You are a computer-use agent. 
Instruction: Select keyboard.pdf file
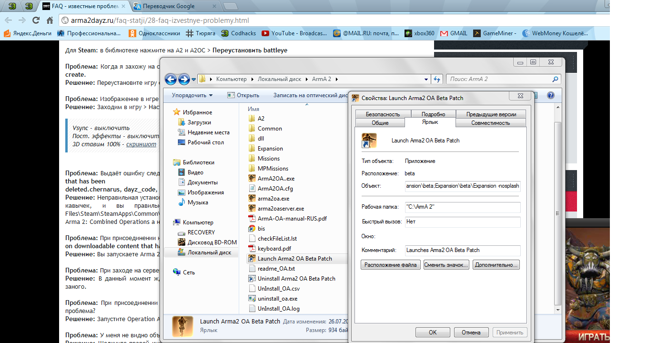click(269, 248)
